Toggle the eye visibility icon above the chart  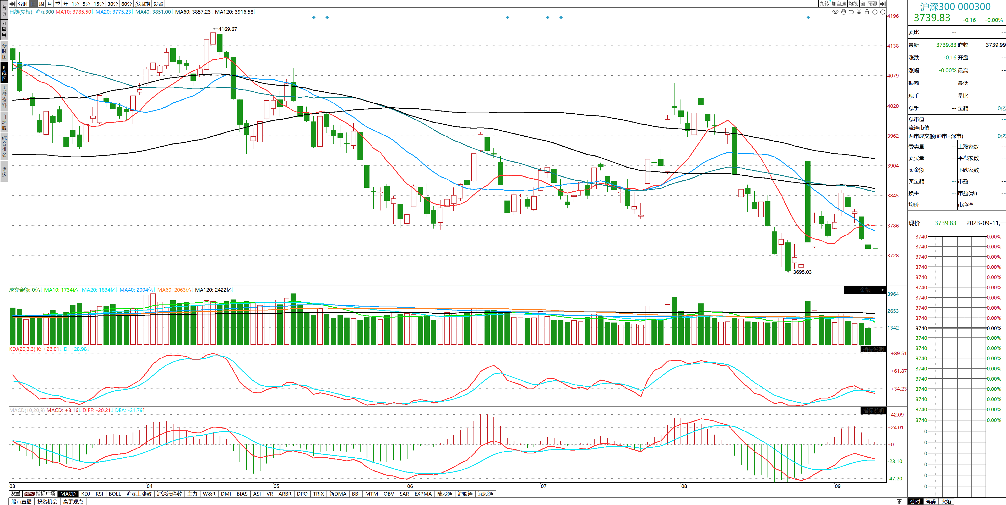[835, 12]
